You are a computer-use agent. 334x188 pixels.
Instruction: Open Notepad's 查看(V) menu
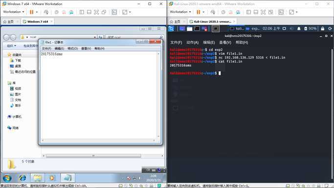(x=86, y=48)
